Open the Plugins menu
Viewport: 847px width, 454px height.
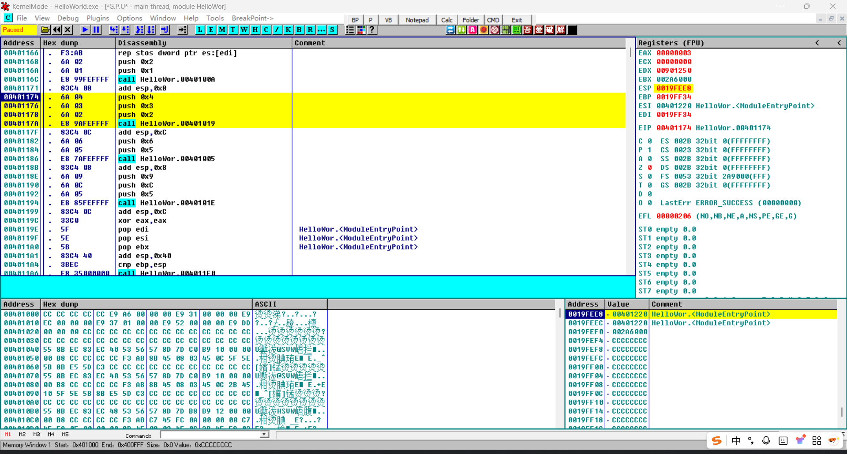pos(97,18)
